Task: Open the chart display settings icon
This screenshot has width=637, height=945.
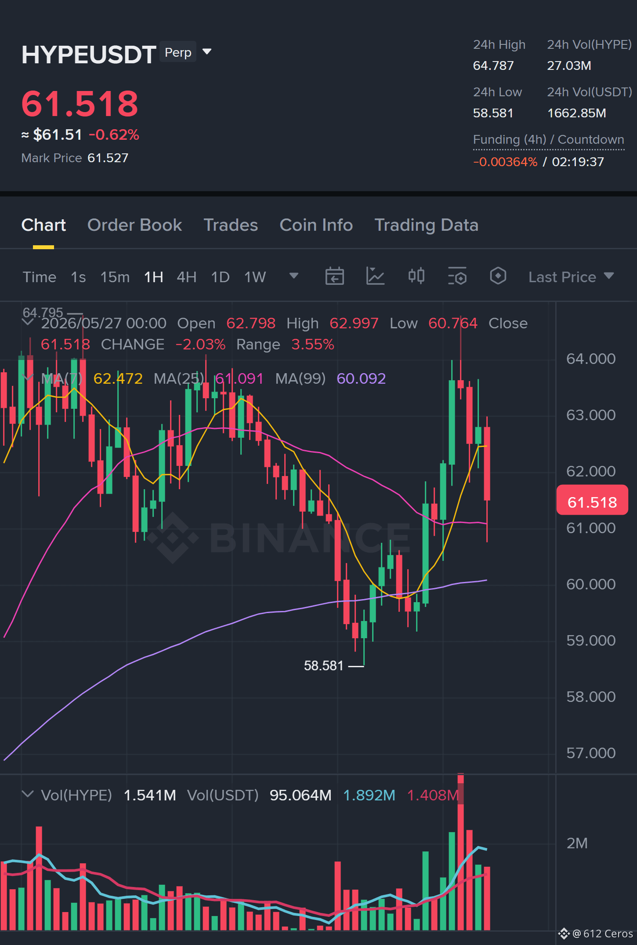Action: [x=457, y=276]
